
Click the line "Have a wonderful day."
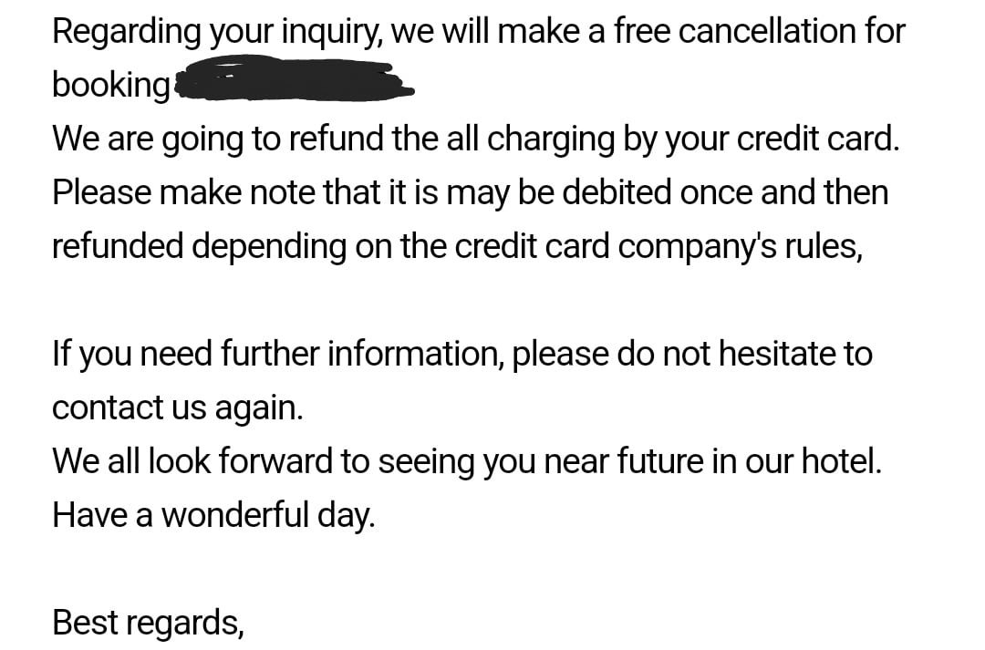[x=213, y=515]
